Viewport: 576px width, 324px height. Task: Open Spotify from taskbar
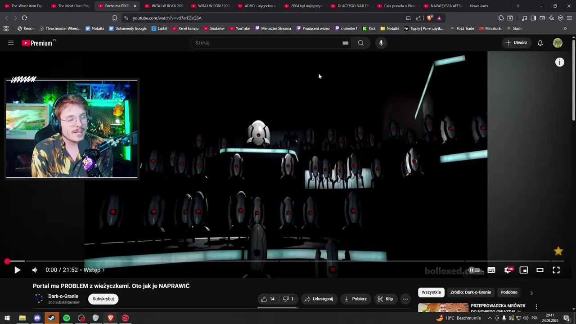pos(67,318)
